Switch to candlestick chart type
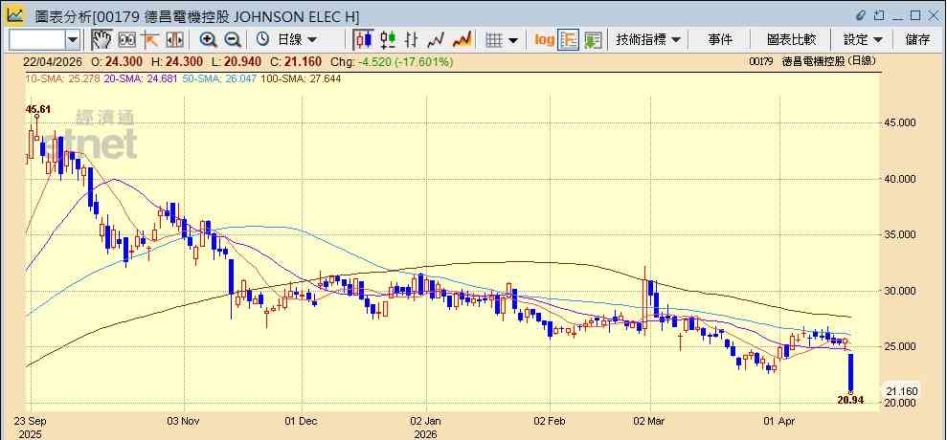Screen dimensions: 947x440 pos(364,40)
